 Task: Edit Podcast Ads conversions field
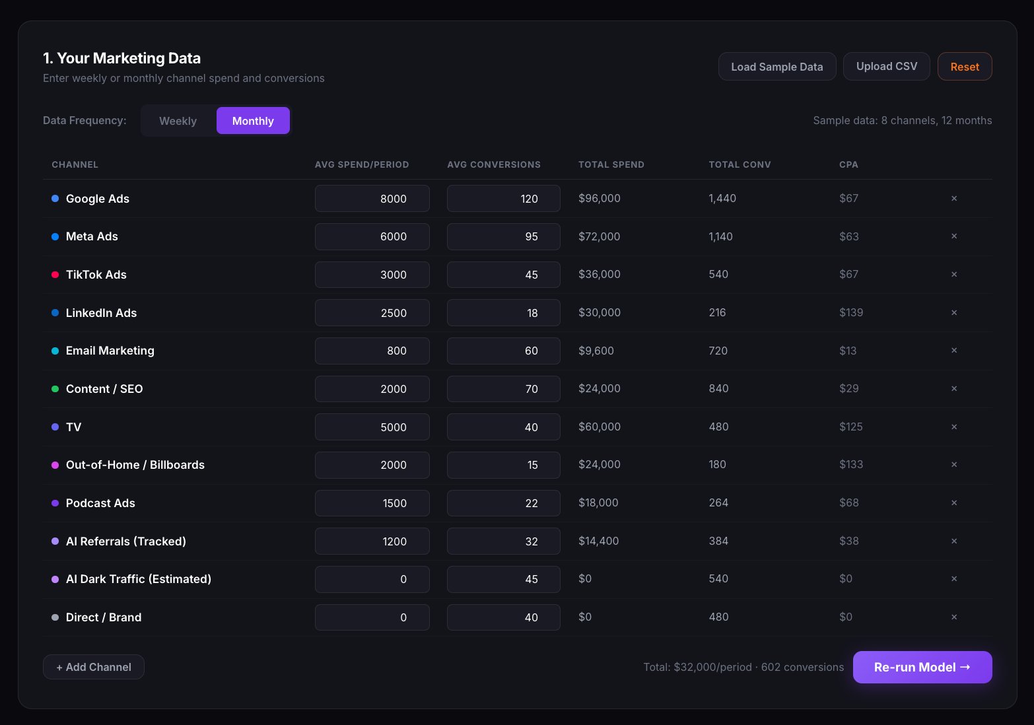coord(504,503)
